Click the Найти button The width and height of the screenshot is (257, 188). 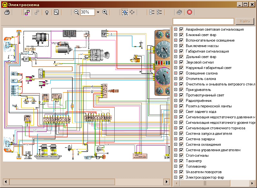click(x=245, y=21)
